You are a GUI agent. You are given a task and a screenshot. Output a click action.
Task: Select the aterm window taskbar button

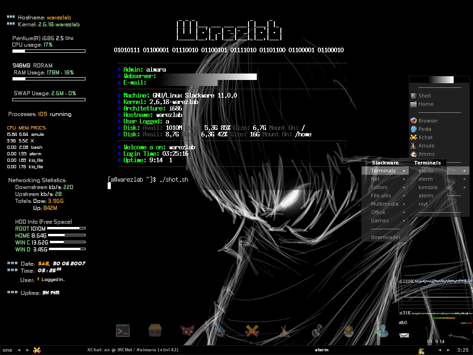(x=321, y=350)
